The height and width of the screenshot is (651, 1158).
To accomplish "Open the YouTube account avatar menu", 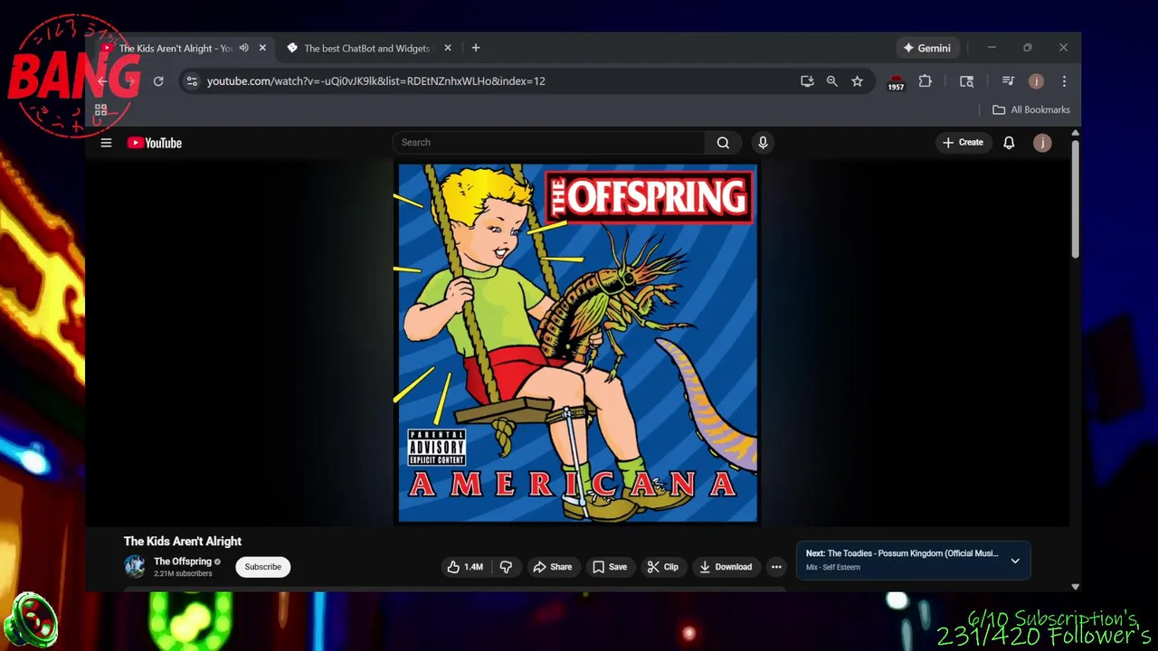I will click(x=1042, y=143).
